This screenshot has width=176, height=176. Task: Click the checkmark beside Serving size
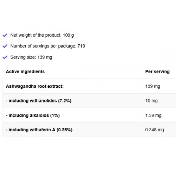(x=5, y=57)
